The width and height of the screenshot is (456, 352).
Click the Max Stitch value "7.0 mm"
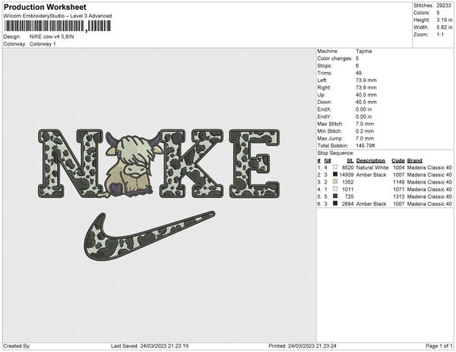coord(365,124)
